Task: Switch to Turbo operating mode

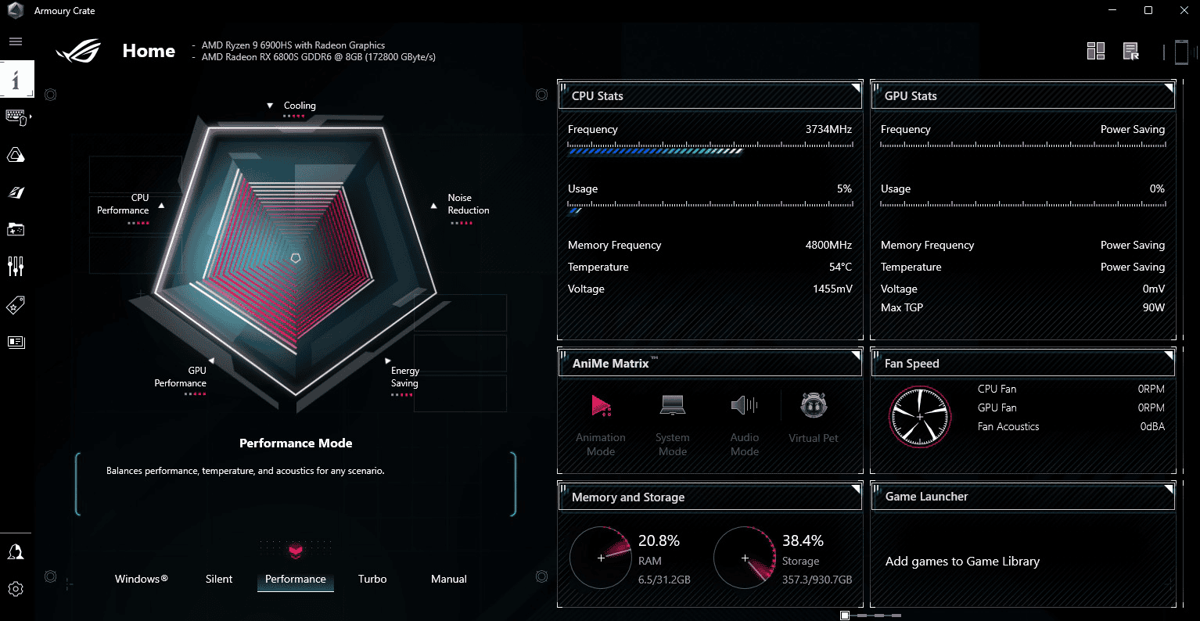Action: tap(372, 579)
